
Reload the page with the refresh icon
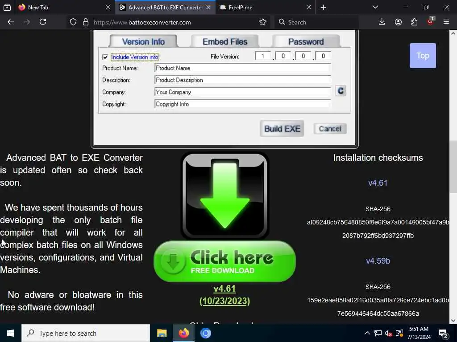tap(43, 22)
